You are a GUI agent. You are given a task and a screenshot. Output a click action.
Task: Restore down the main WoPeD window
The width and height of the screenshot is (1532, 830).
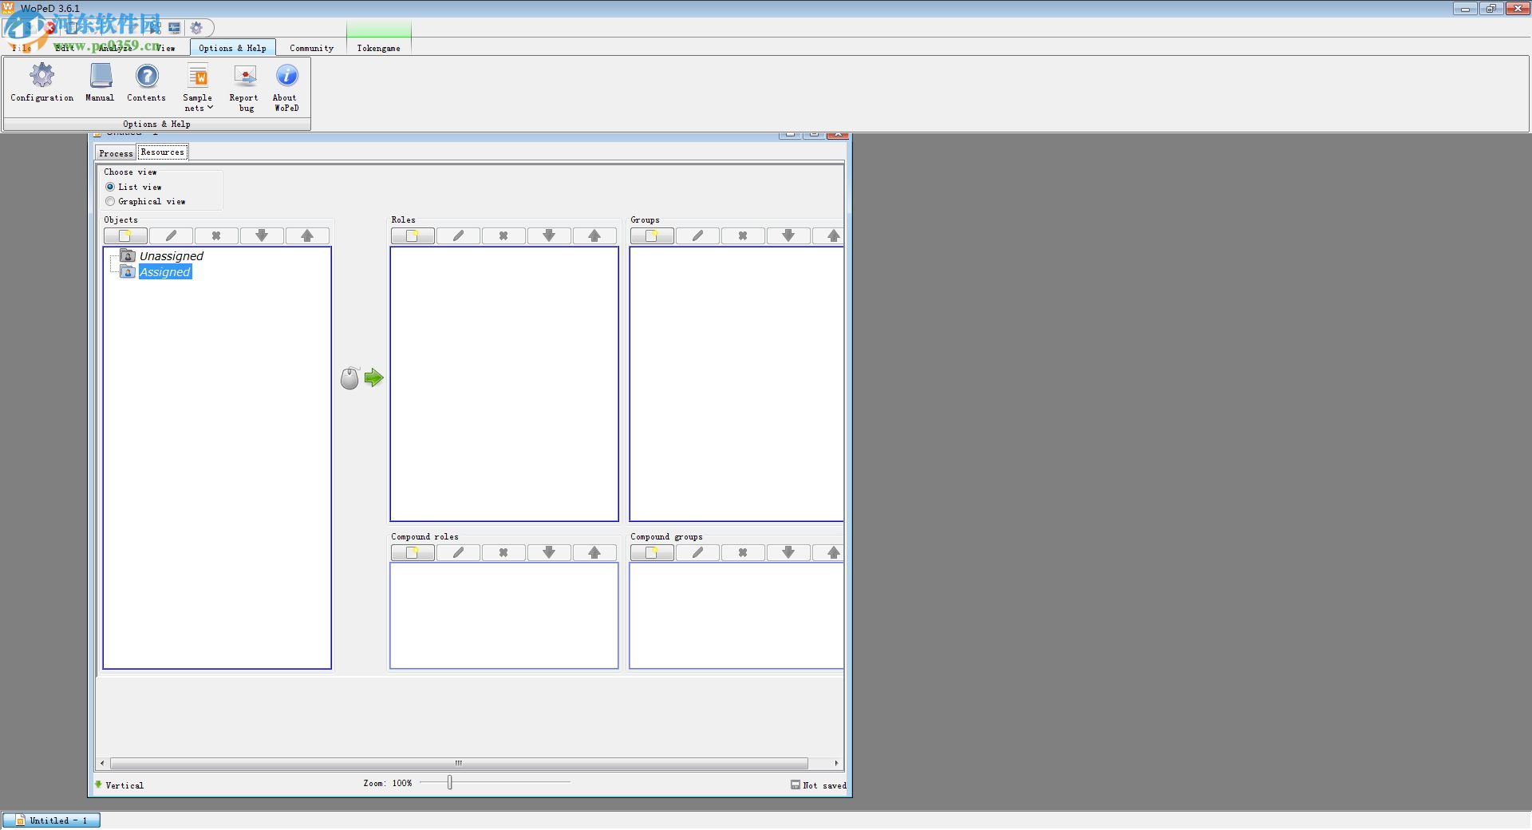click(1491, 9)
